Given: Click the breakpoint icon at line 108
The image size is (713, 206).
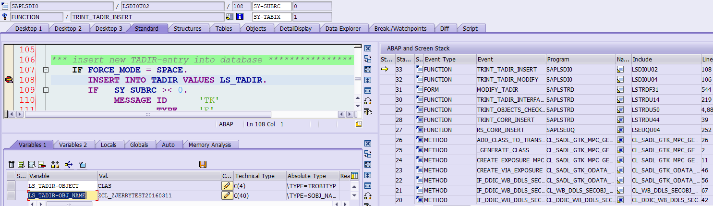Looking at the screenshot, I should point(9,80).
